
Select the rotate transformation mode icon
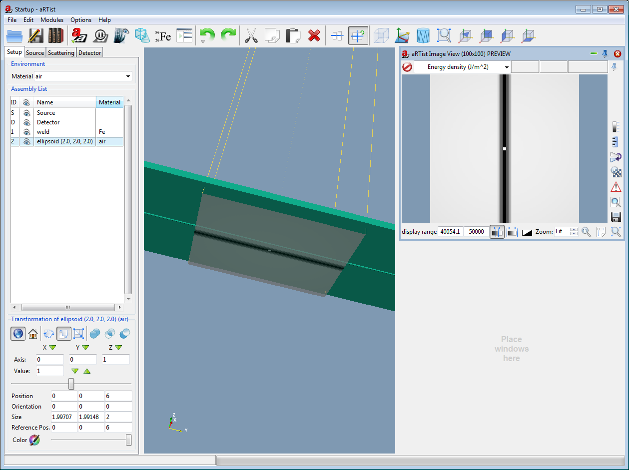click(49, 334)
